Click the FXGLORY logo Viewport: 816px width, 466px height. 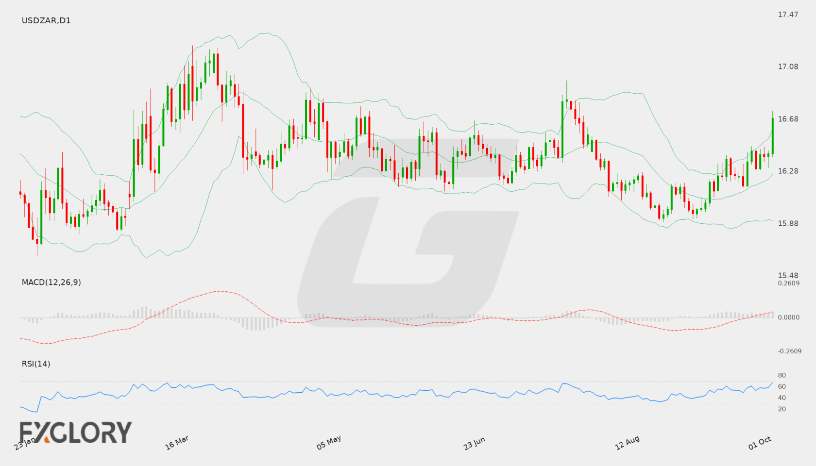pos(76,432)
